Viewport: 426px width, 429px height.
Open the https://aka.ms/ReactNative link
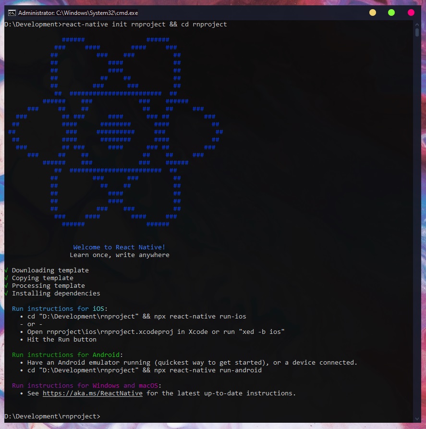pyautogui.click(x=93, y=393)
